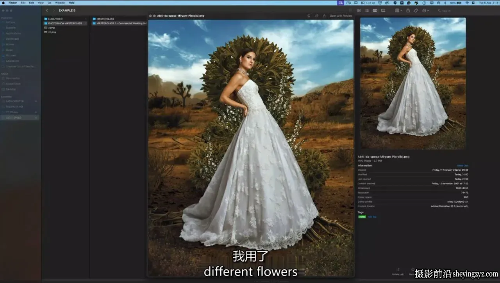
Task: Open the File menu
Action: (23, 3)
